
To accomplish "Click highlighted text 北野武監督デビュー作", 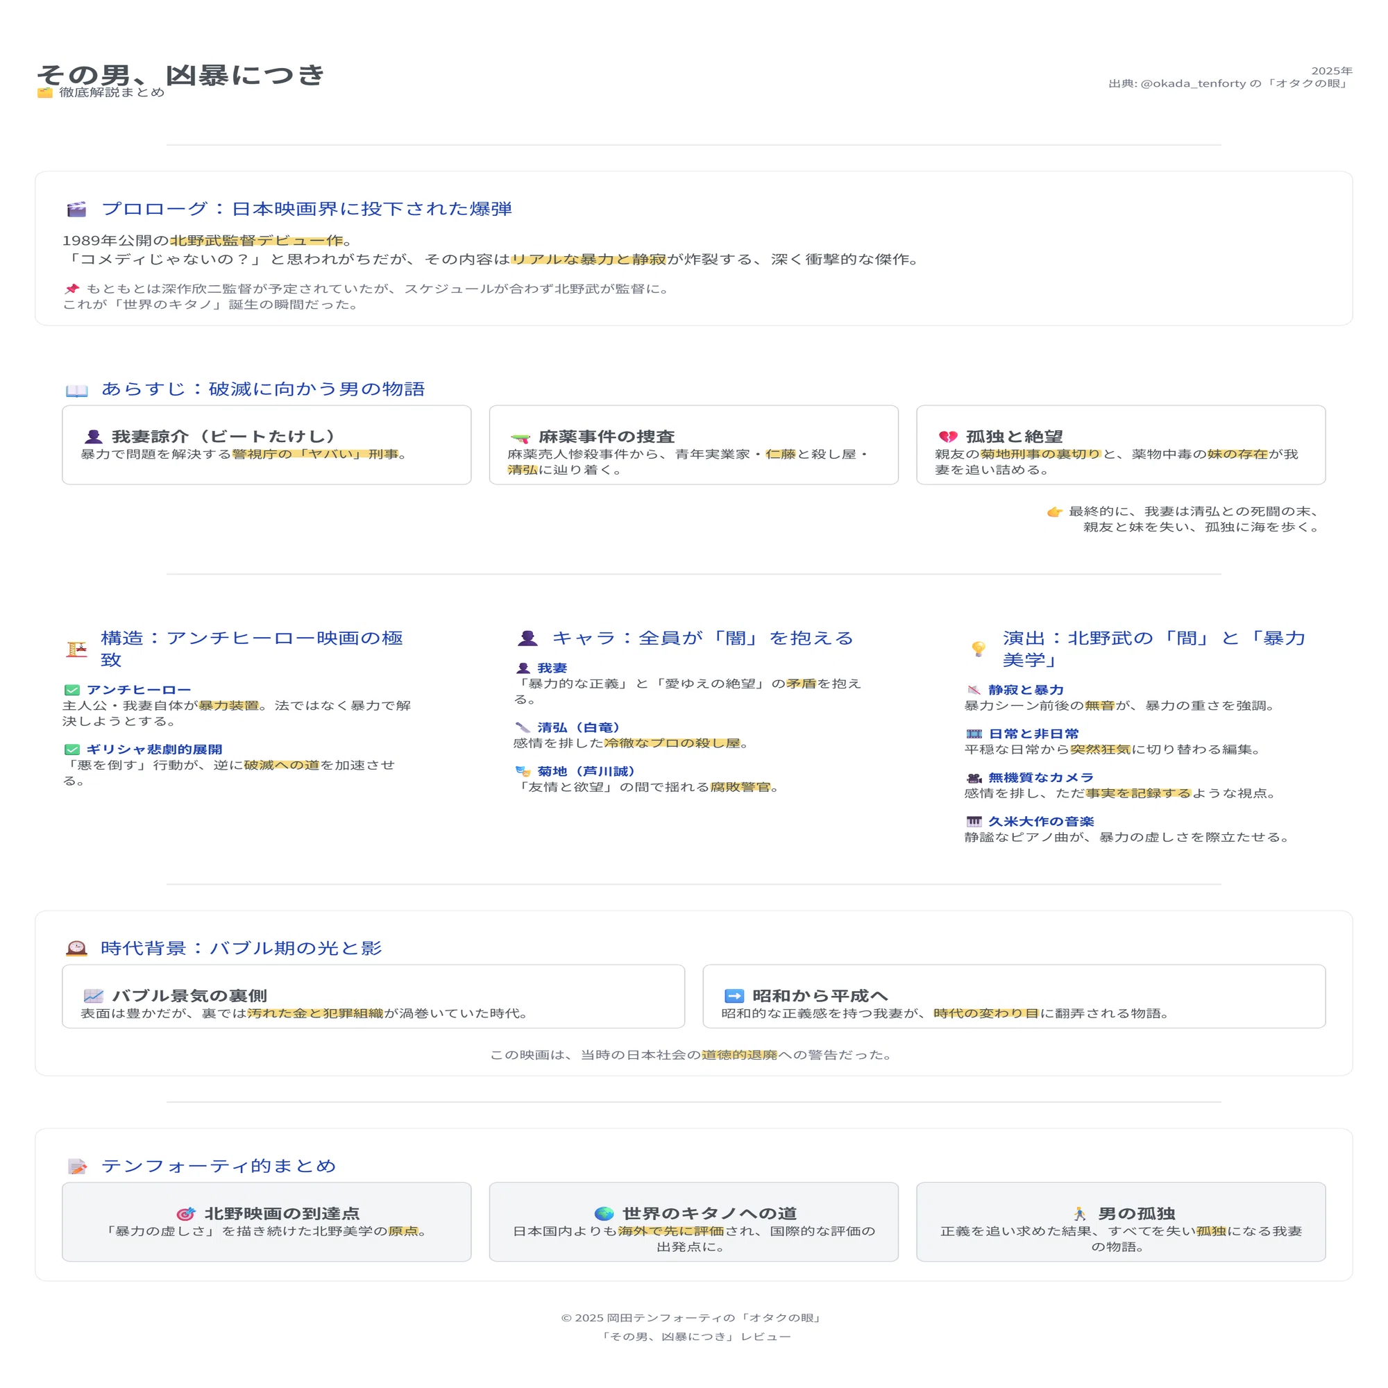I will point(257,241).
